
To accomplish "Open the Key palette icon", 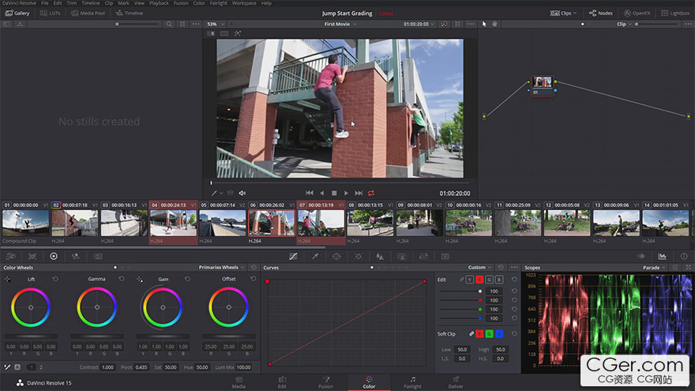I will tap(401, 256).
